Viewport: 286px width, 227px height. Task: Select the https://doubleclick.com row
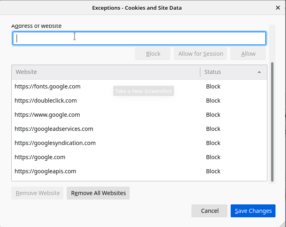[139, 101]
